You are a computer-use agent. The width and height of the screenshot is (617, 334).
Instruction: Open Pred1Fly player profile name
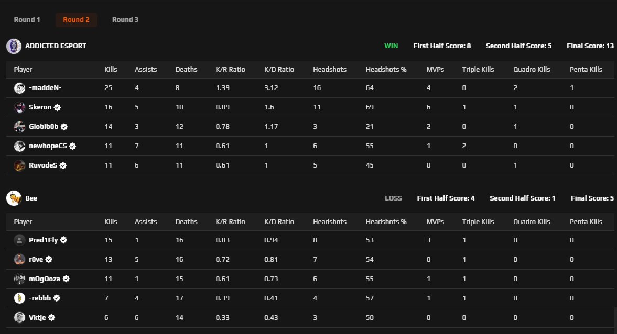coord(44,240)
